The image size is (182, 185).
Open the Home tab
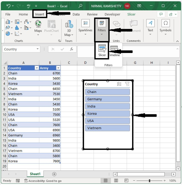click(x=23, y=14)
